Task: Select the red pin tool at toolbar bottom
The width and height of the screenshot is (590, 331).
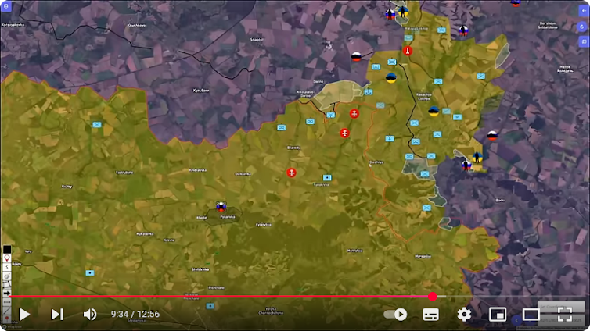Action: coord(7,319)
